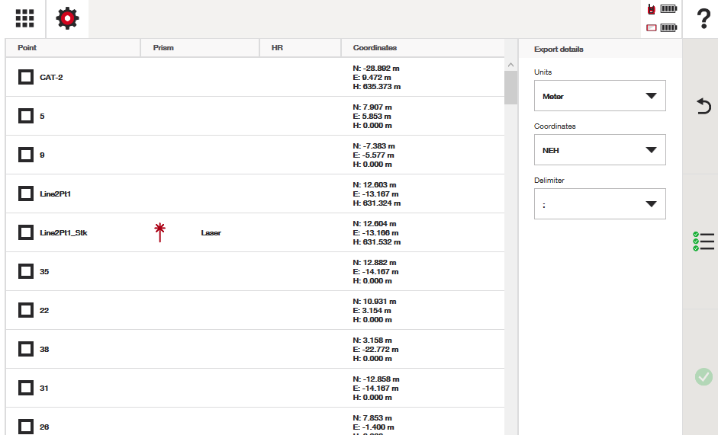Open the red gear settings tab

[x=68, y=19]
